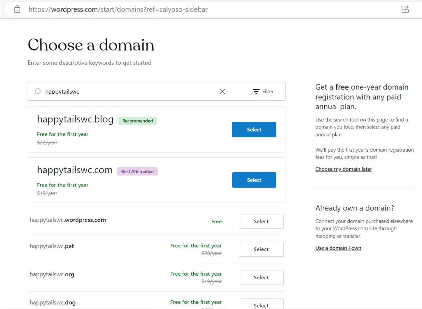Select the happytailswc.pet domain
The image size is (422, 309).
[261, 249]
